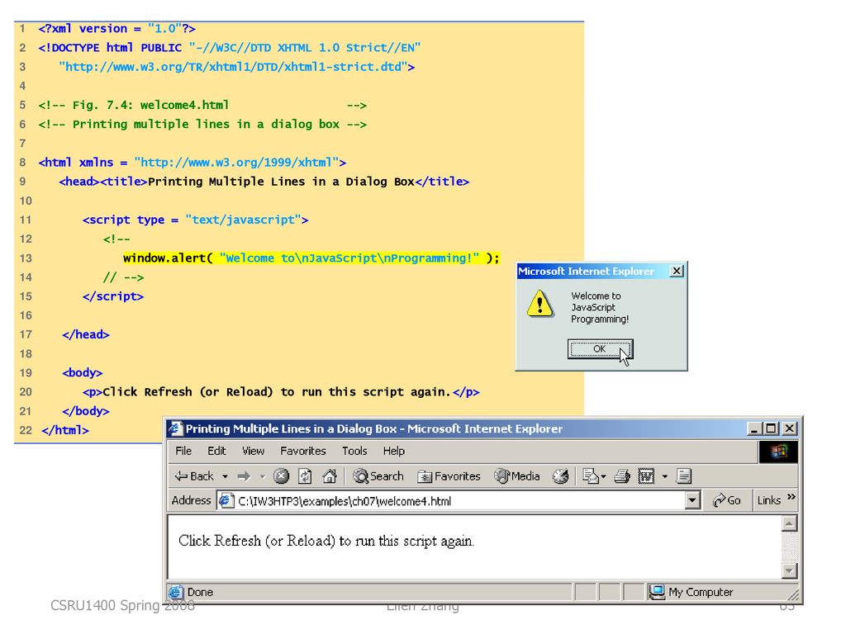Expand the Links toolbar chevron
The height and width of the screenshot is (634, 846).
[791, 496]
